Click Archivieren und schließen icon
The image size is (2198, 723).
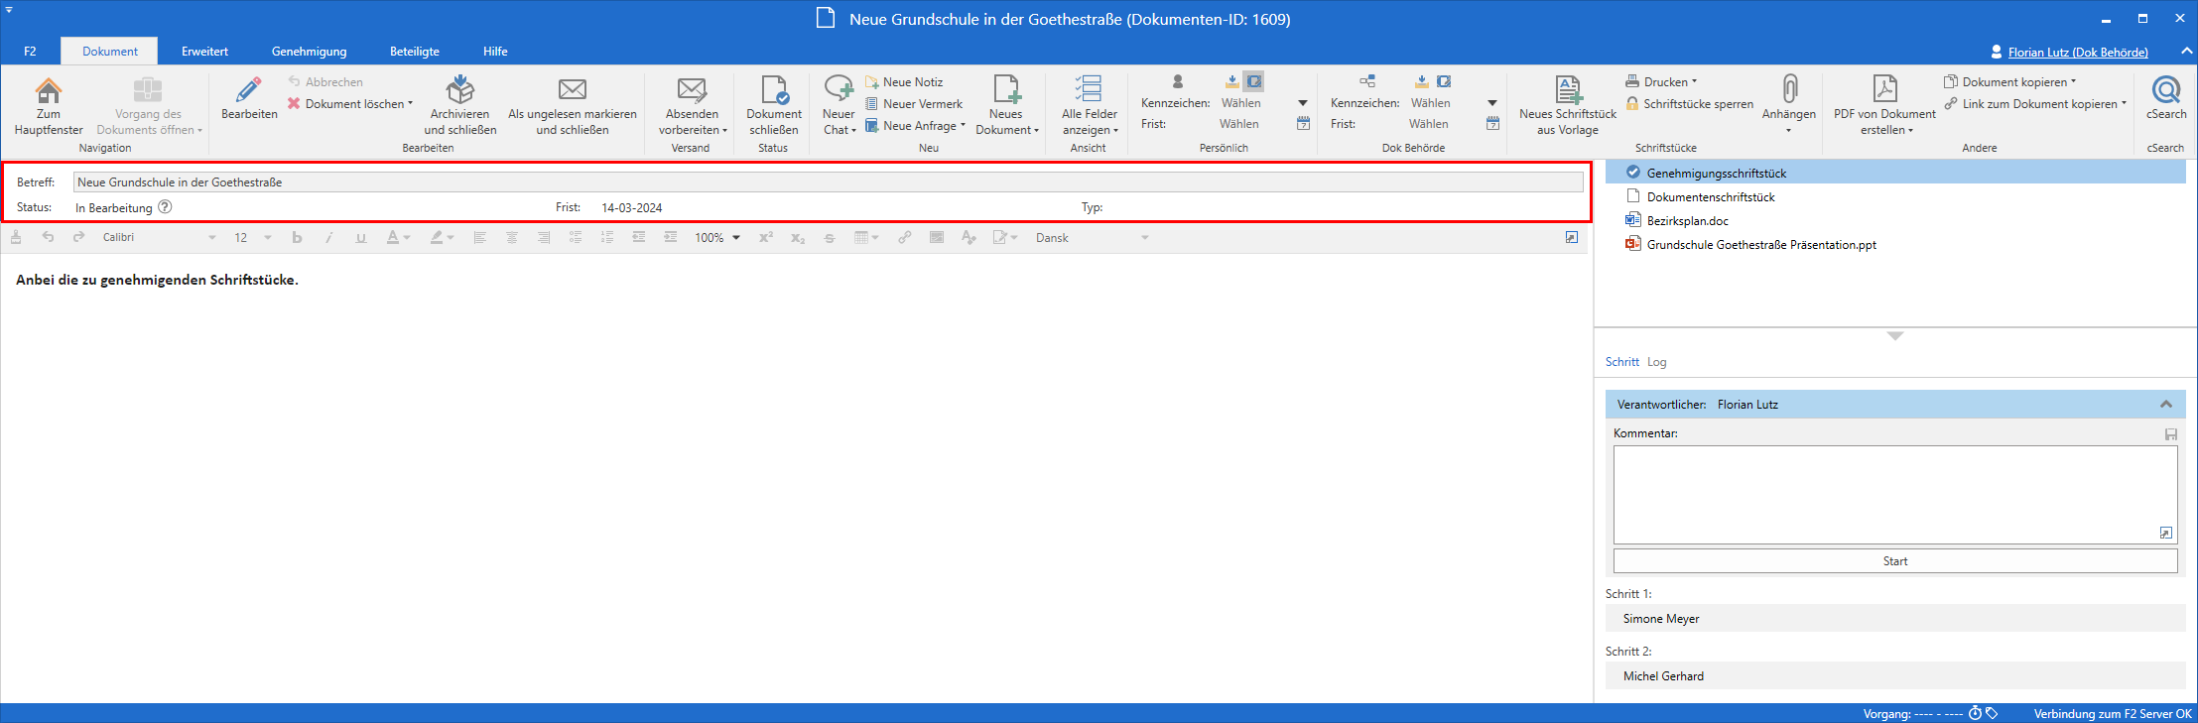(459, 91)
